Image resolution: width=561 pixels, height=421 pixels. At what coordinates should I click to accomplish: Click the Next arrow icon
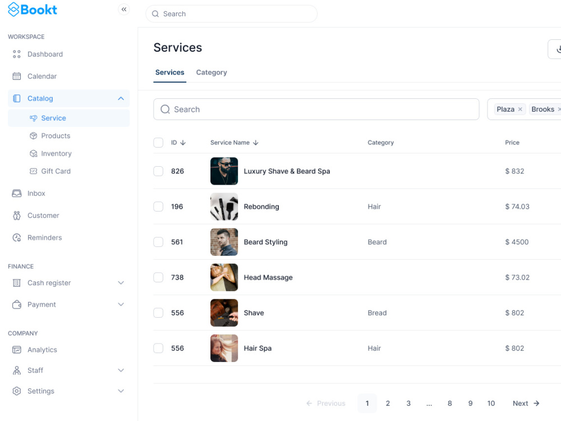(536, 404)
